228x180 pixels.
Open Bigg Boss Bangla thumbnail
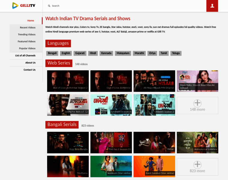[68, 142]
